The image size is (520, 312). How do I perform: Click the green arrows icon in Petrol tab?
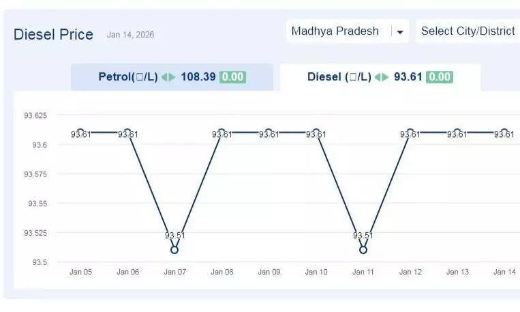(168, 77)
